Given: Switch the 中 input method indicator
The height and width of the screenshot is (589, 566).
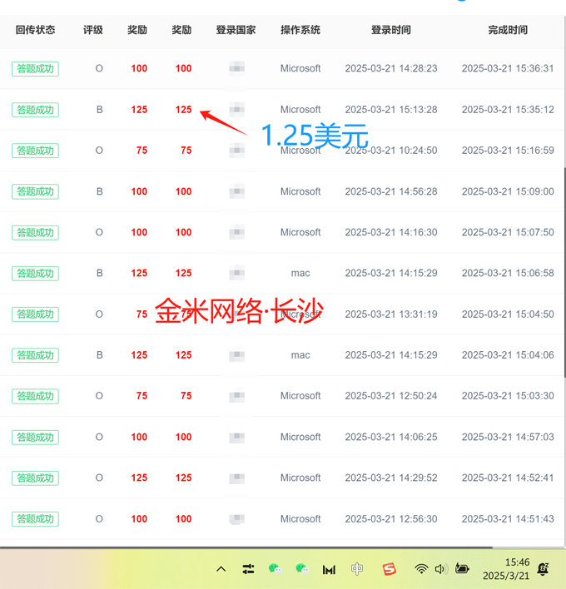Looking at the screenshot, I should [356, 569].
